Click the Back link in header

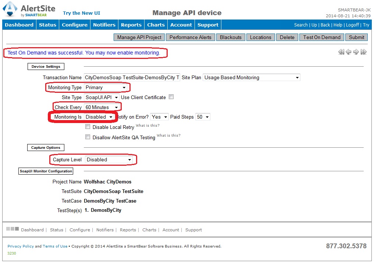tap(325, 25)
